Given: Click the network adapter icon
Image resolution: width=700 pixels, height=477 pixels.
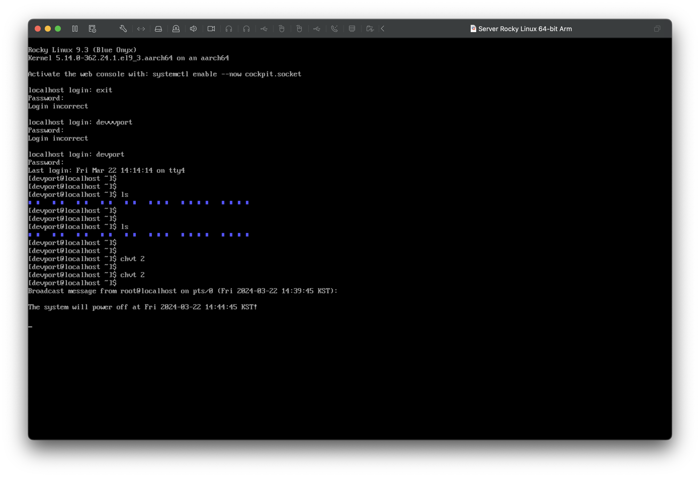Looking at the screenshot, I should (141, 29).
